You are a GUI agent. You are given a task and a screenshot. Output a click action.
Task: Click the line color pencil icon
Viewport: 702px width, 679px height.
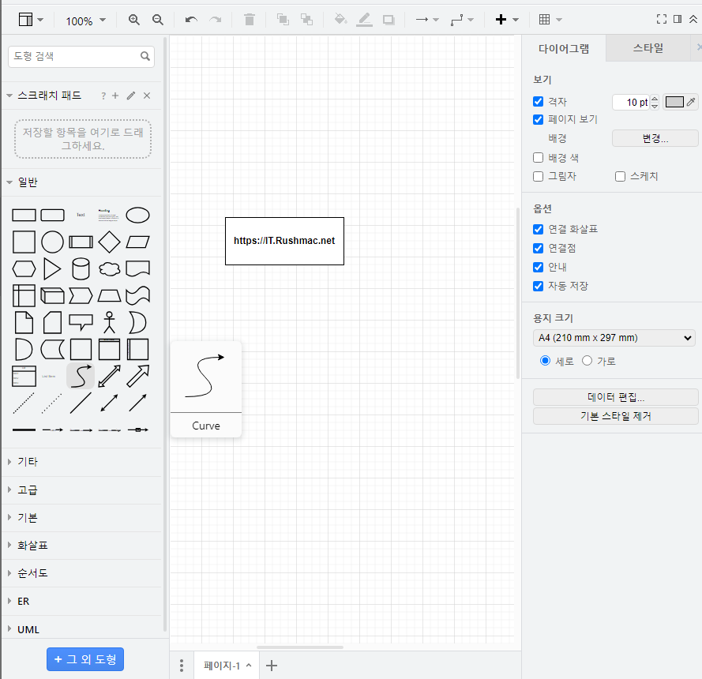[x=365, y=20]
